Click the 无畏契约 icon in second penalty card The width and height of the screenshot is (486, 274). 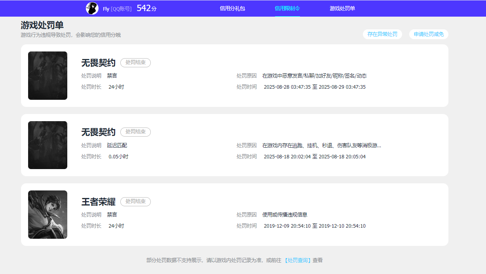(47, 145)
